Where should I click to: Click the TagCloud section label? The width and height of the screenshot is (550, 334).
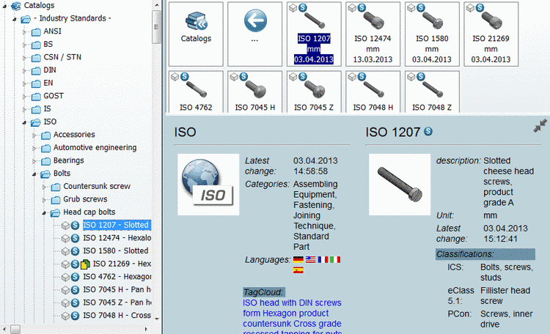263,292
